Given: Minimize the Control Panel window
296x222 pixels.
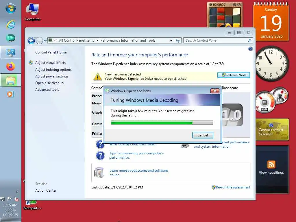Looking at the screenshot, I should [x=229, y=33].
